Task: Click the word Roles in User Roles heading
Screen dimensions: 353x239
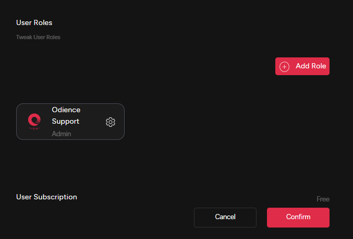Action: pos(43,22)
